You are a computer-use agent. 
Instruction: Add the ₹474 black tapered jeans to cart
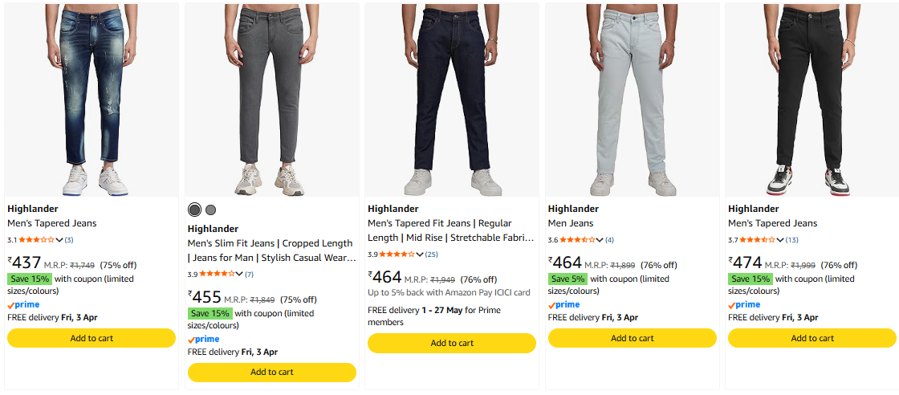(x=812, y=338)
